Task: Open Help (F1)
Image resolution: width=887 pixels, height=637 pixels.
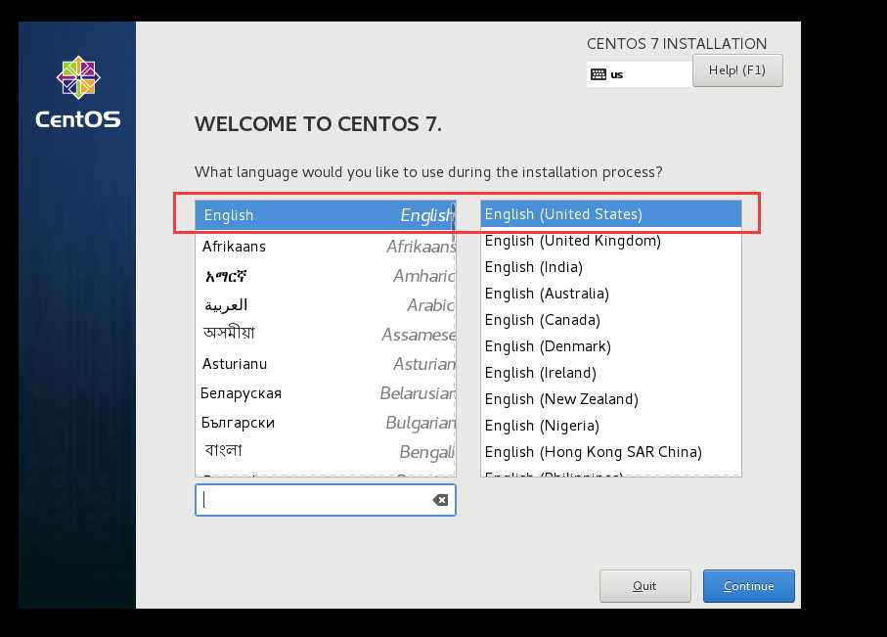Action: (737, 70)
